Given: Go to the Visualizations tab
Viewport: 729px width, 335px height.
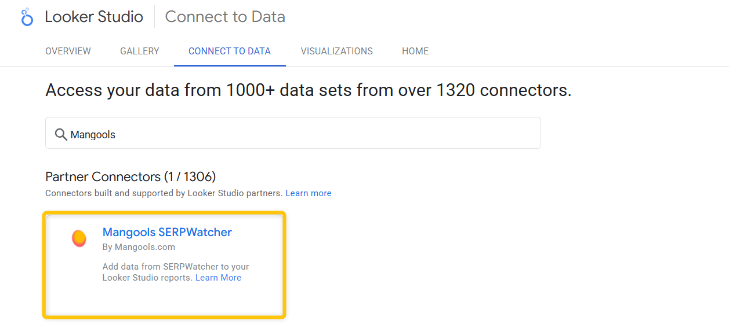Looking at the screenshot, I should (336, 51).
